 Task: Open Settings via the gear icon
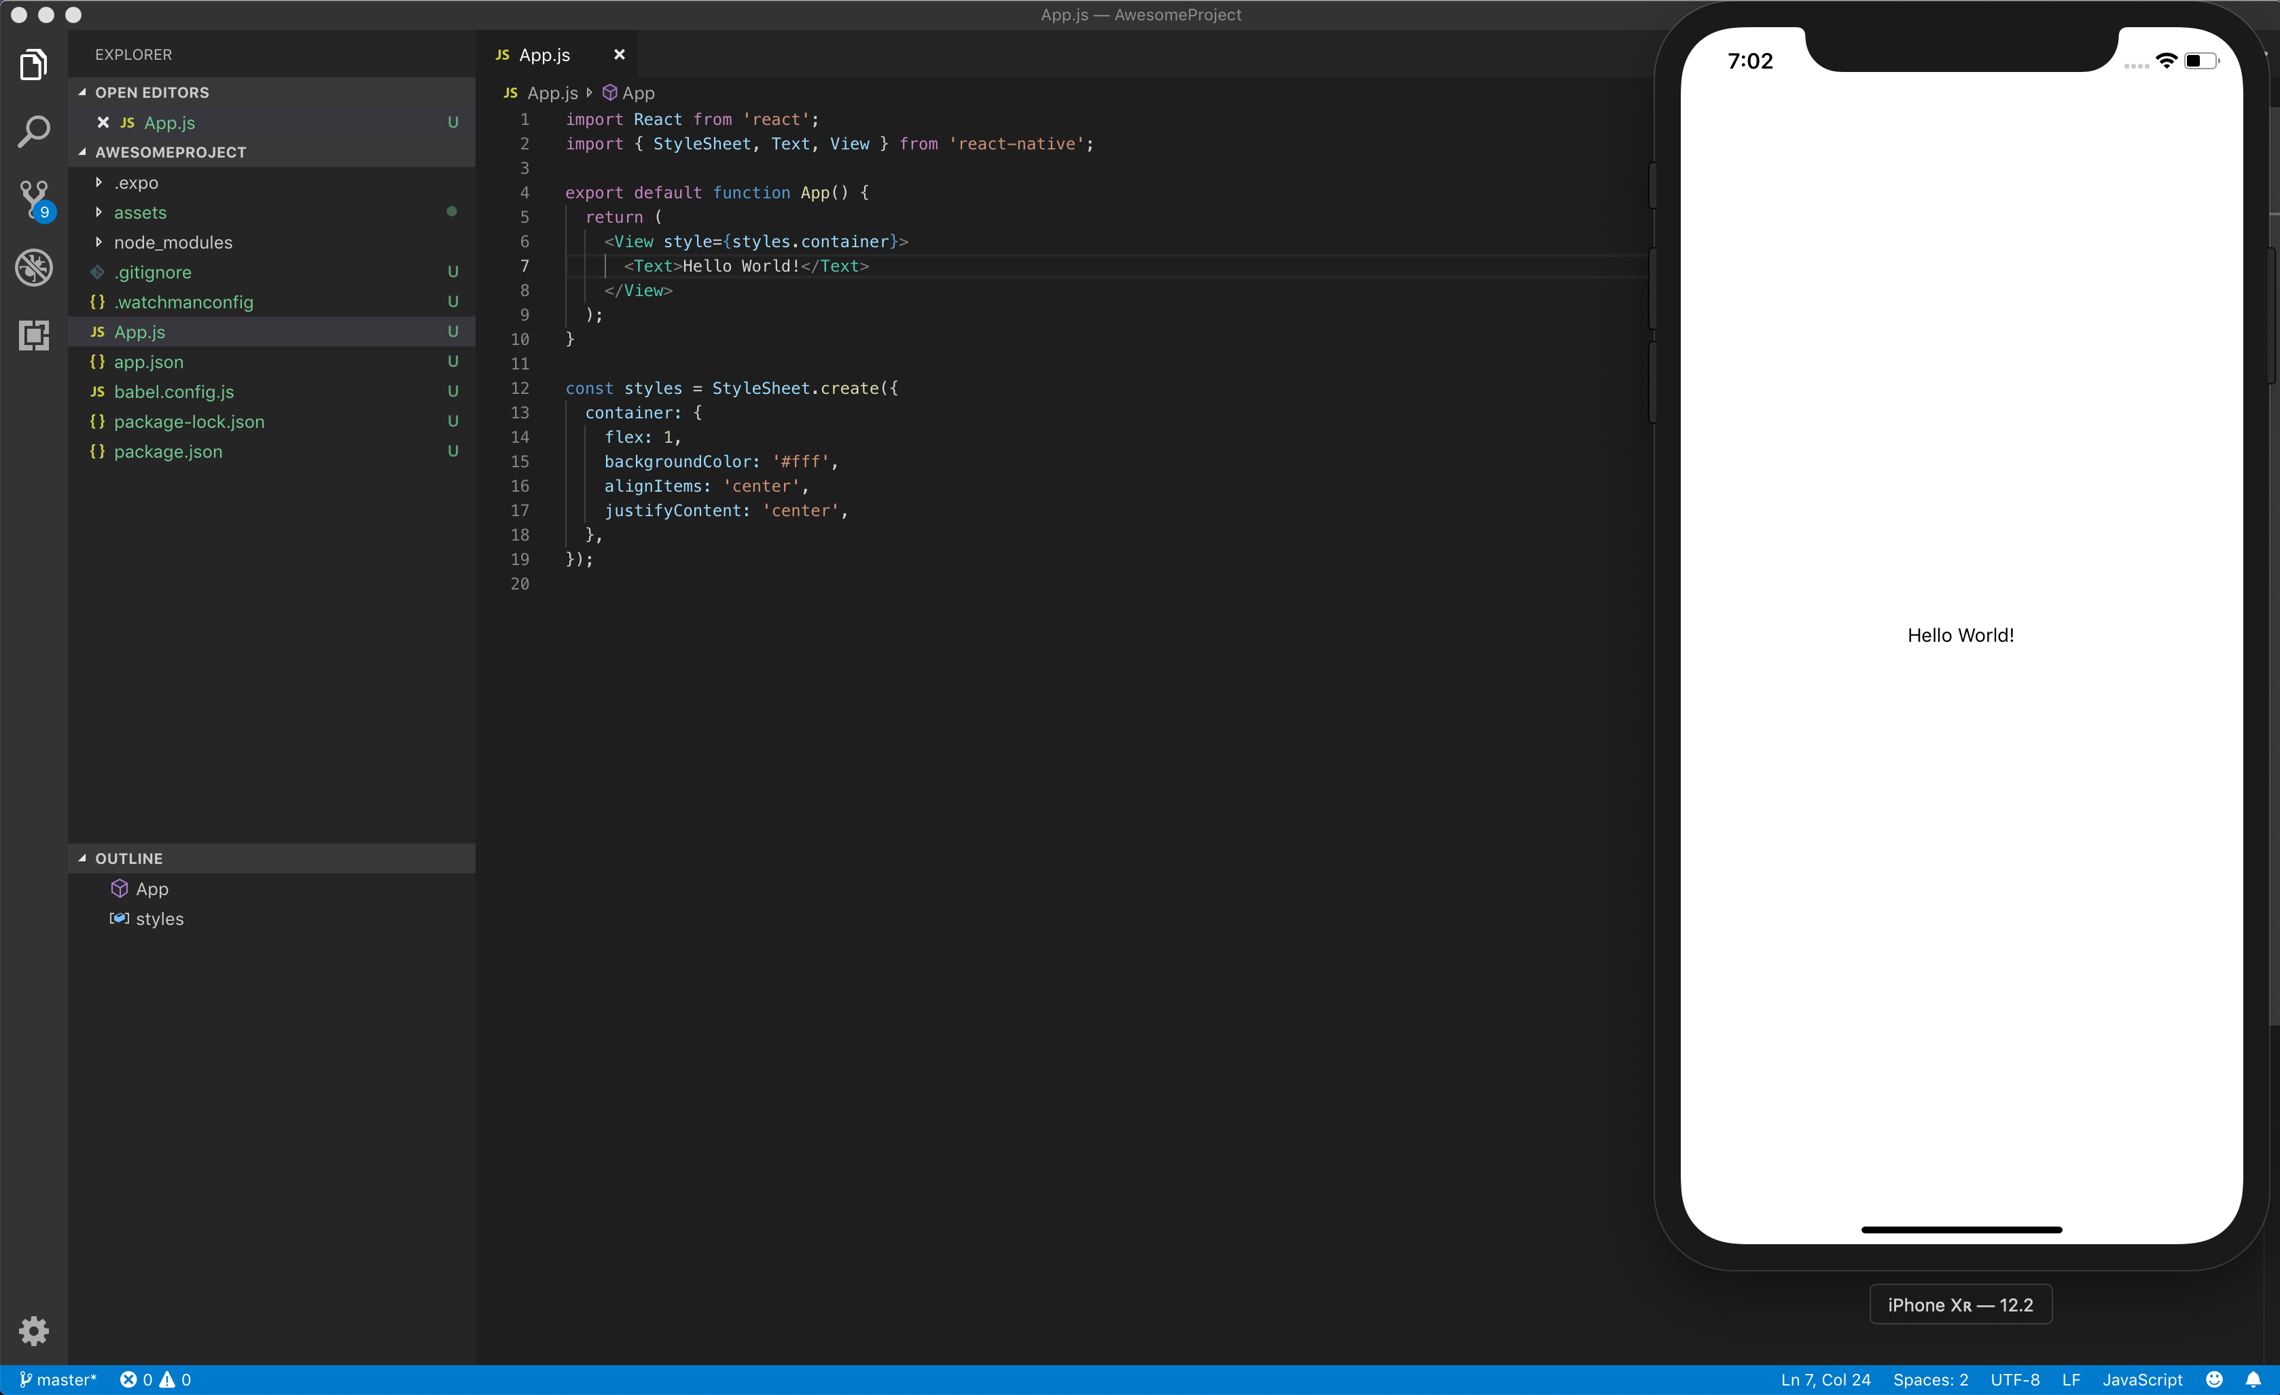[x=34, y=1330]
